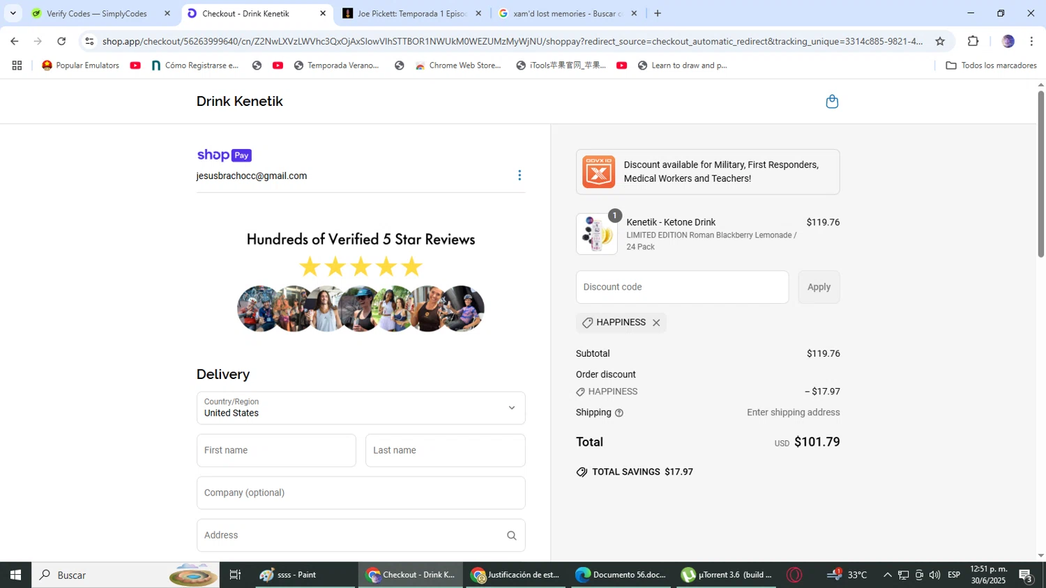Open Popular Emulators bookmark
The image size is (1046, 588).
[80, 65]
